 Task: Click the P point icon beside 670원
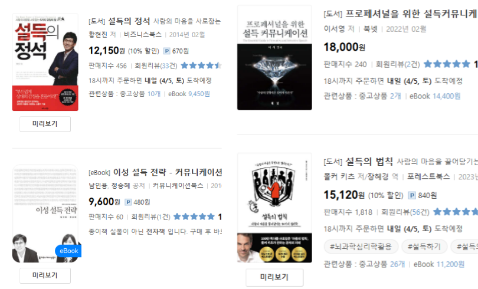click(167, 51)
